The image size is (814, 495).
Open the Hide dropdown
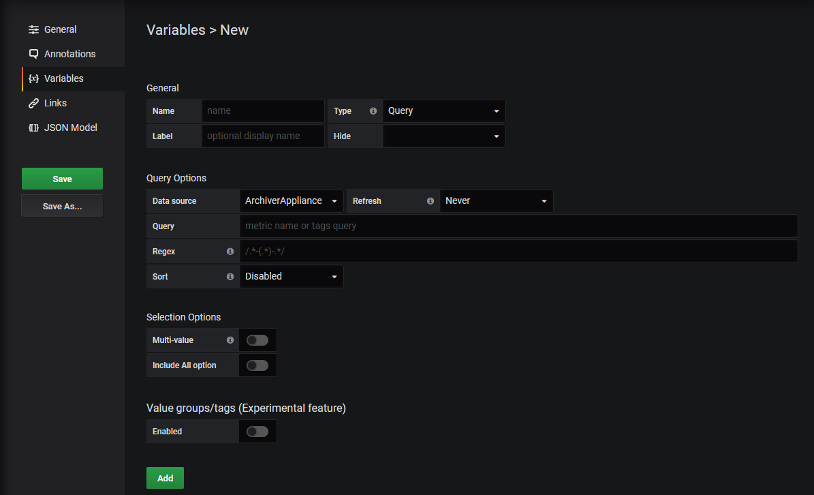(443, 136)
